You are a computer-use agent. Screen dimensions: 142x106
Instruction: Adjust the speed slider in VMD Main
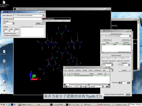(99, 86)
